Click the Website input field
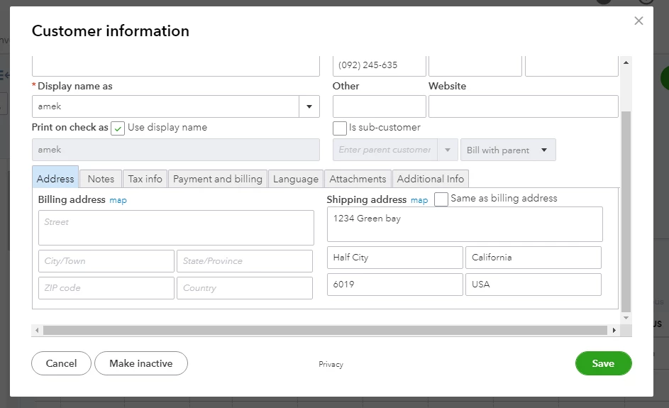This screenshot has width=669, height=408. click(x=524, y=106)
